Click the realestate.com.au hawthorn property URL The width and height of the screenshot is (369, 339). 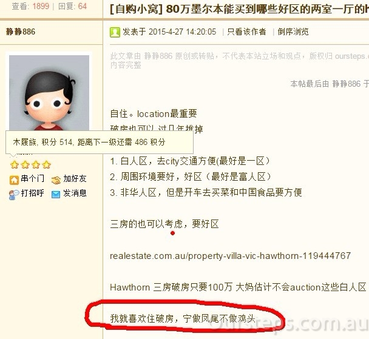[x=231, y=256]
